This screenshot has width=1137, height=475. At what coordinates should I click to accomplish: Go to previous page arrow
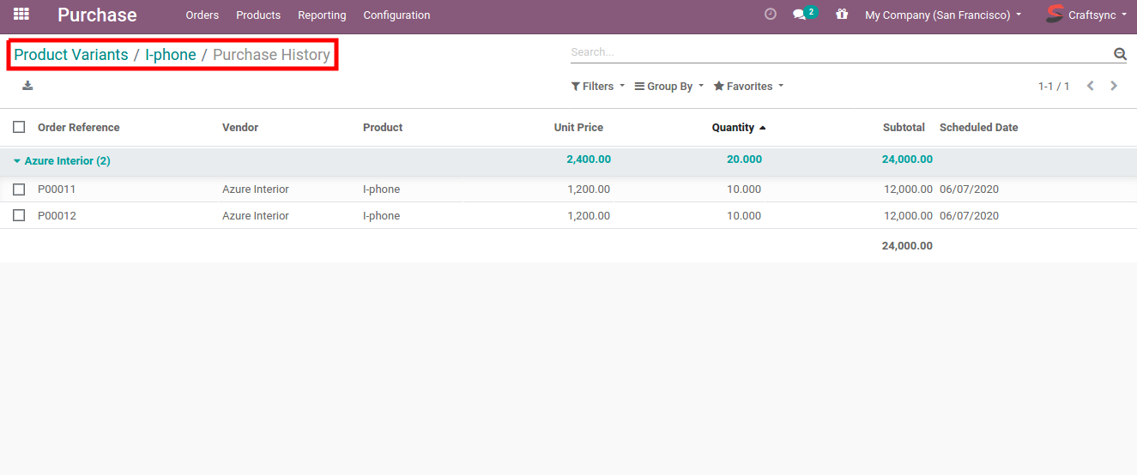[x=1090, y=86]
